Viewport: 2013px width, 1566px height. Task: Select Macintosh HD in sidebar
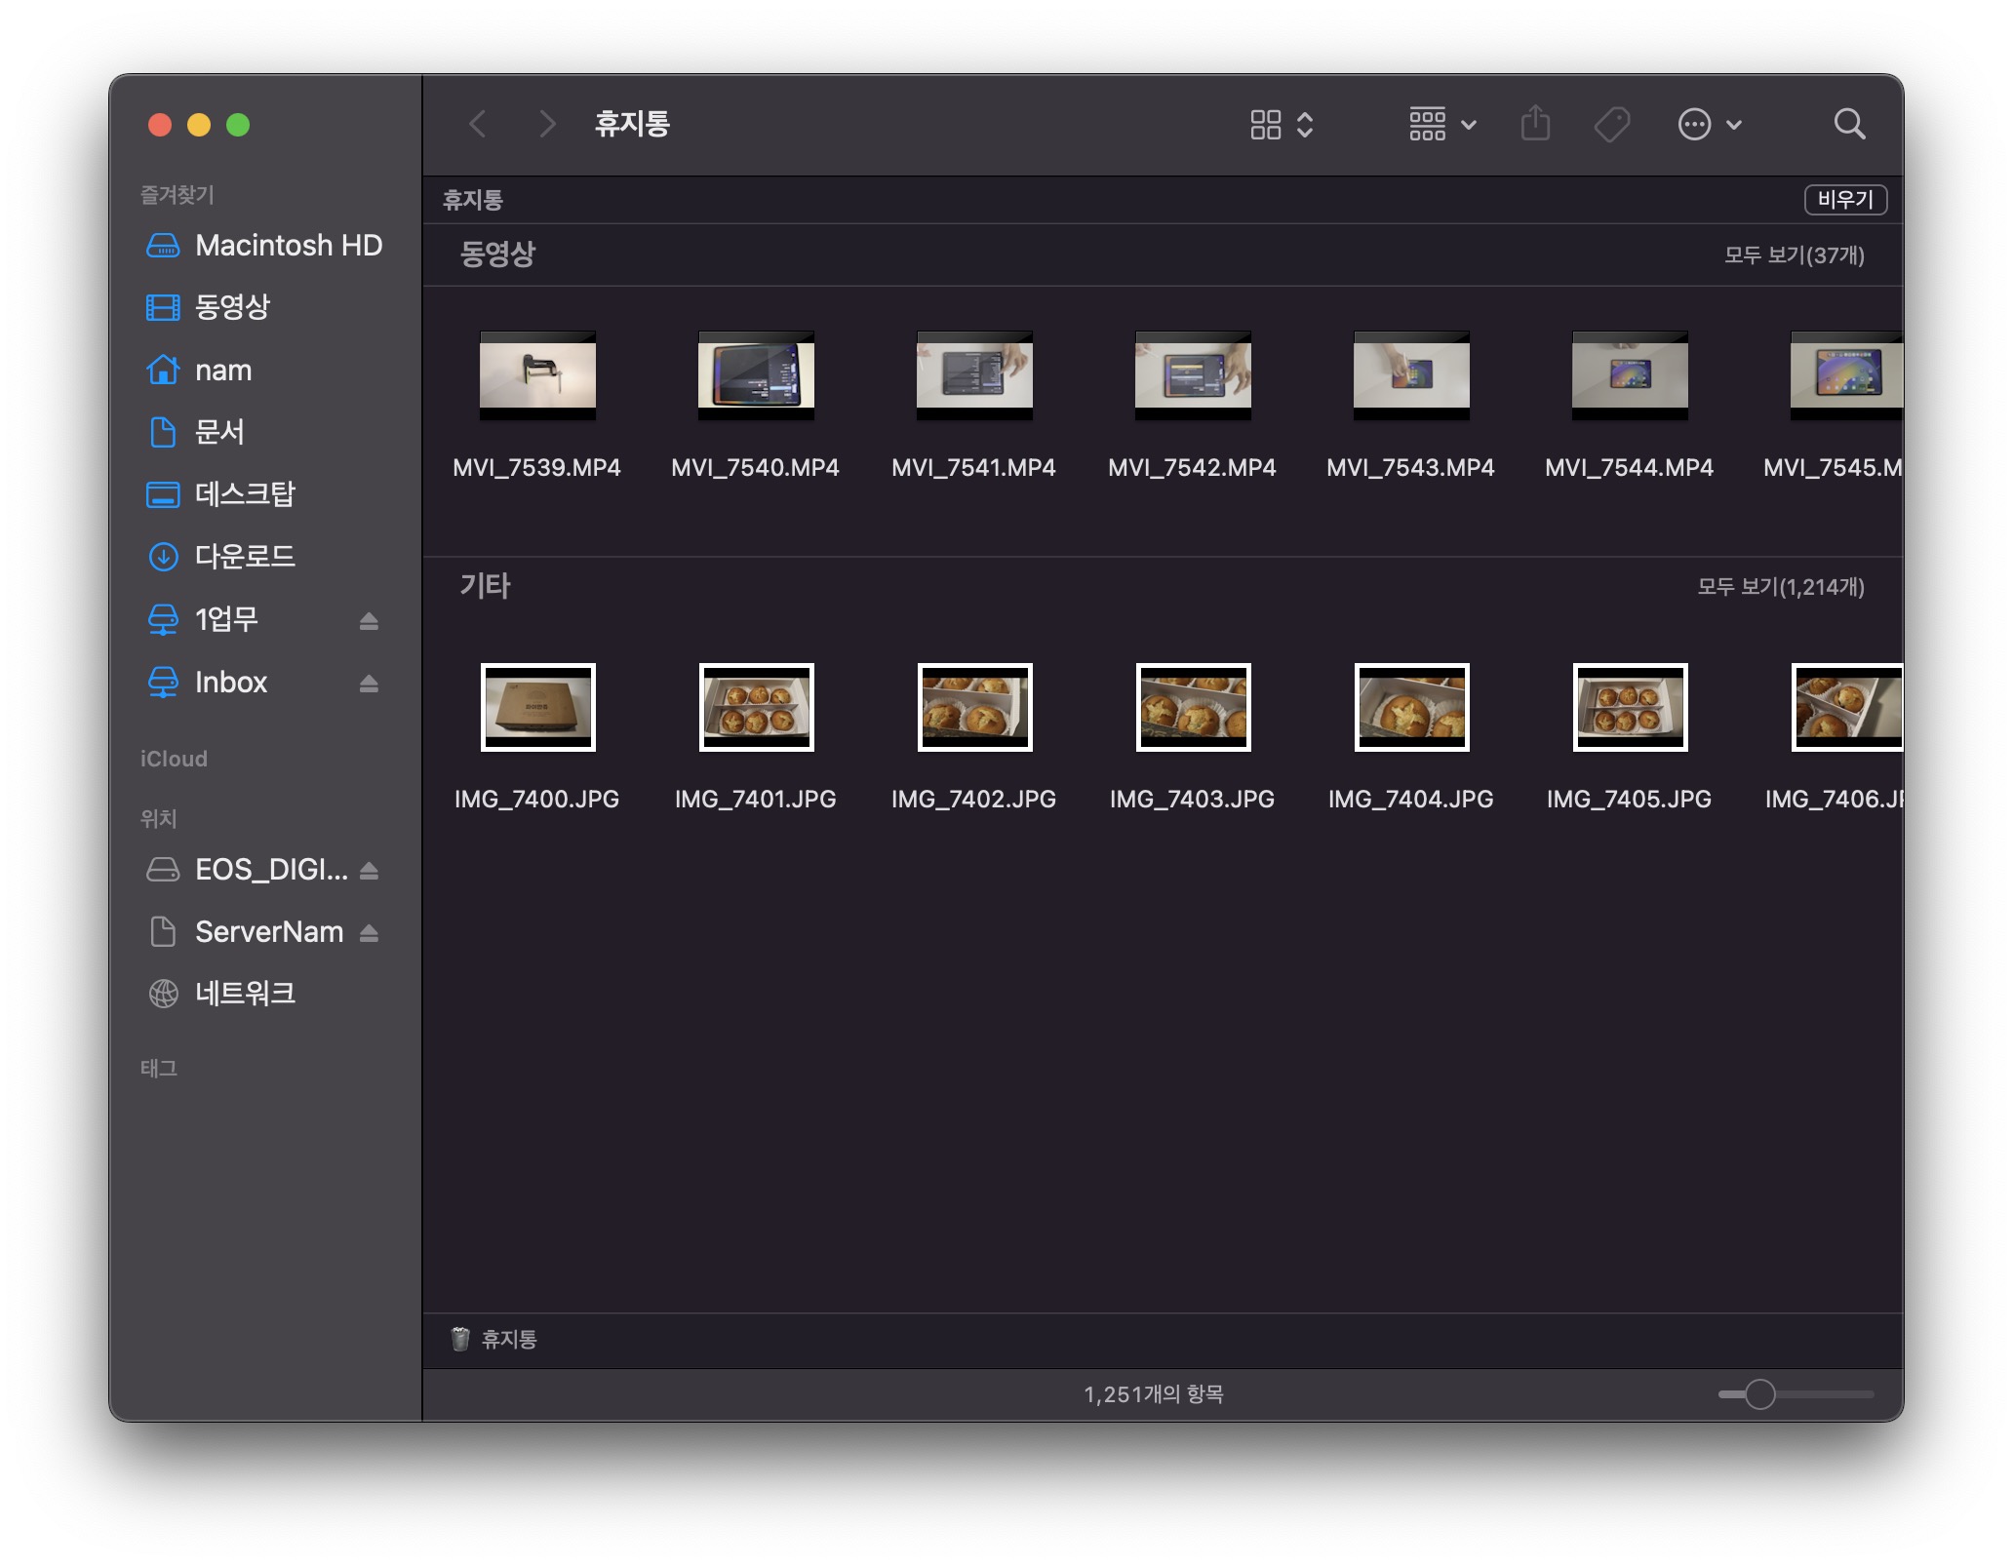[x=288, y=246]
